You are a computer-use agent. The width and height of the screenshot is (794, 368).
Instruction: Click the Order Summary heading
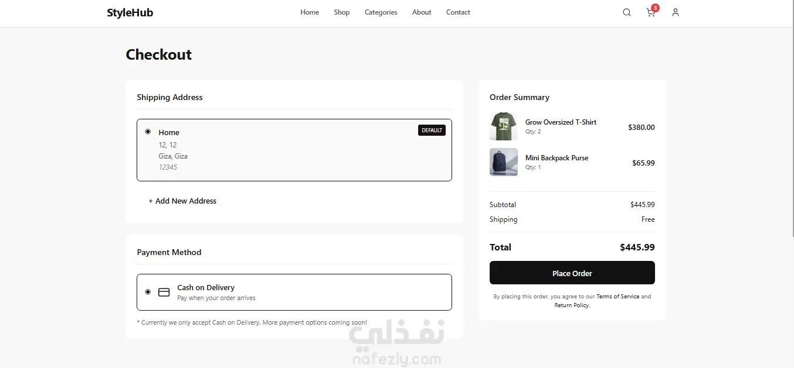(x=520, y=97)
